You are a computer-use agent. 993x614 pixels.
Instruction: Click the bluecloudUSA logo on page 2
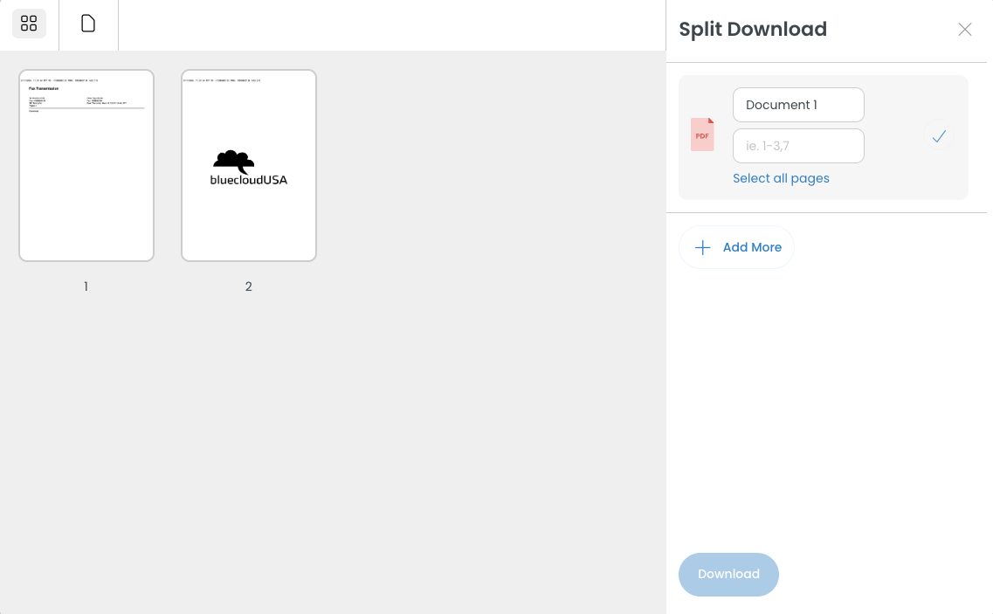point(248,168)
